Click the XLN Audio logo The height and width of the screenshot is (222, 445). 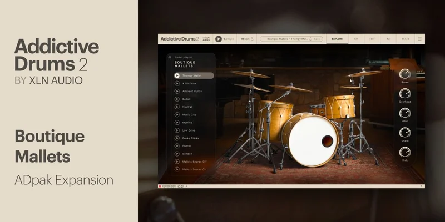point(206,39)
